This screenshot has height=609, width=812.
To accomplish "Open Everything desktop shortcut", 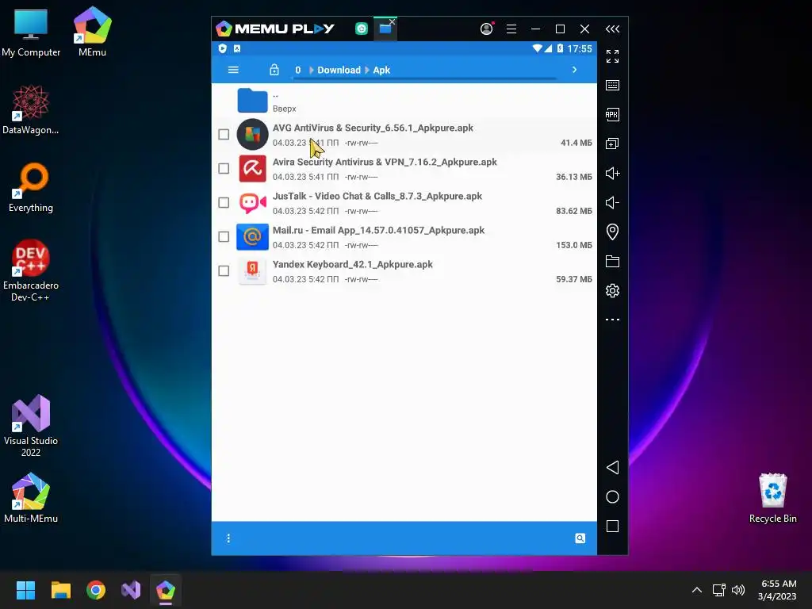I will tap(31, 187).
